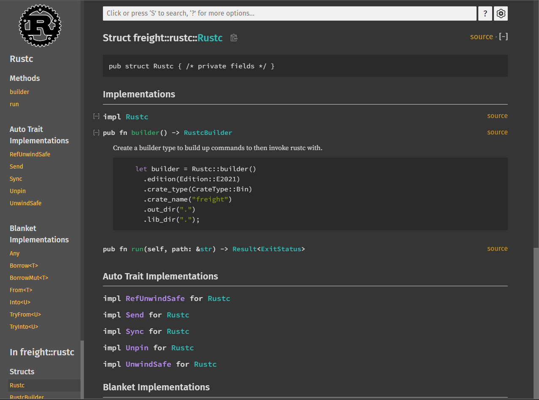
Task: Expand the TryFrom<U> blanket implementation
Action: [25, 314]
